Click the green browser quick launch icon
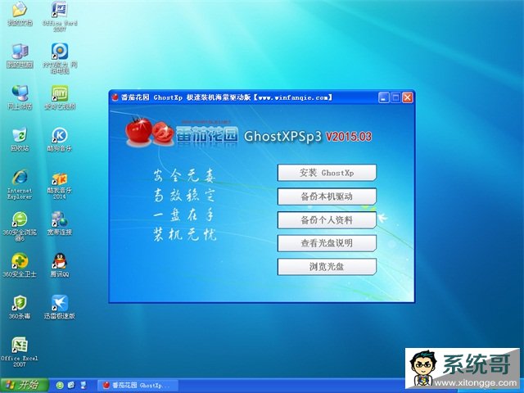 click(60, 385)
